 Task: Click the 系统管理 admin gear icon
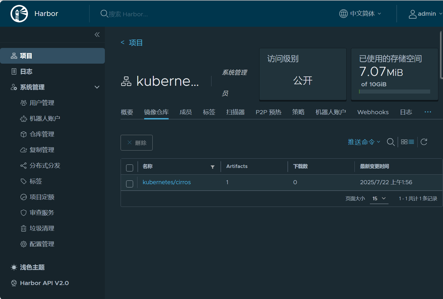[14, 87]
